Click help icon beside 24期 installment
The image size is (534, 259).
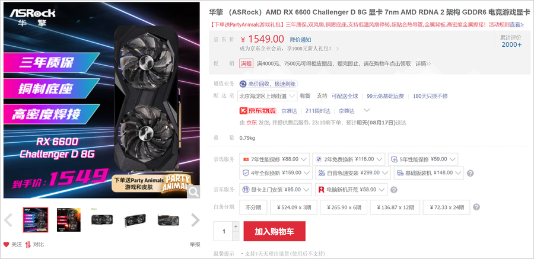coord(476,207)
